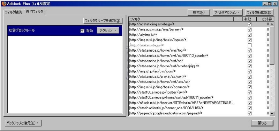
Task: Open the フィルタアクション dropdown menu
Action: click(x=228, y=12)
